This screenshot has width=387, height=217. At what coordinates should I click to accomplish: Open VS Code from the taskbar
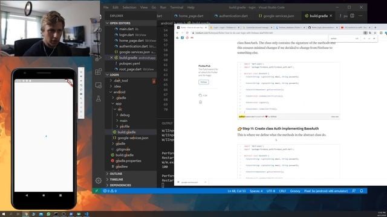pyautogui.click(x=86, y=214)
